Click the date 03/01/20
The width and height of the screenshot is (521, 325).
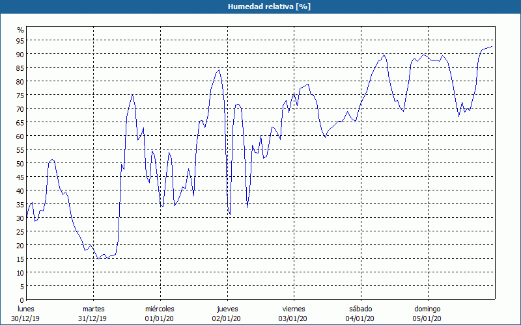292,318
